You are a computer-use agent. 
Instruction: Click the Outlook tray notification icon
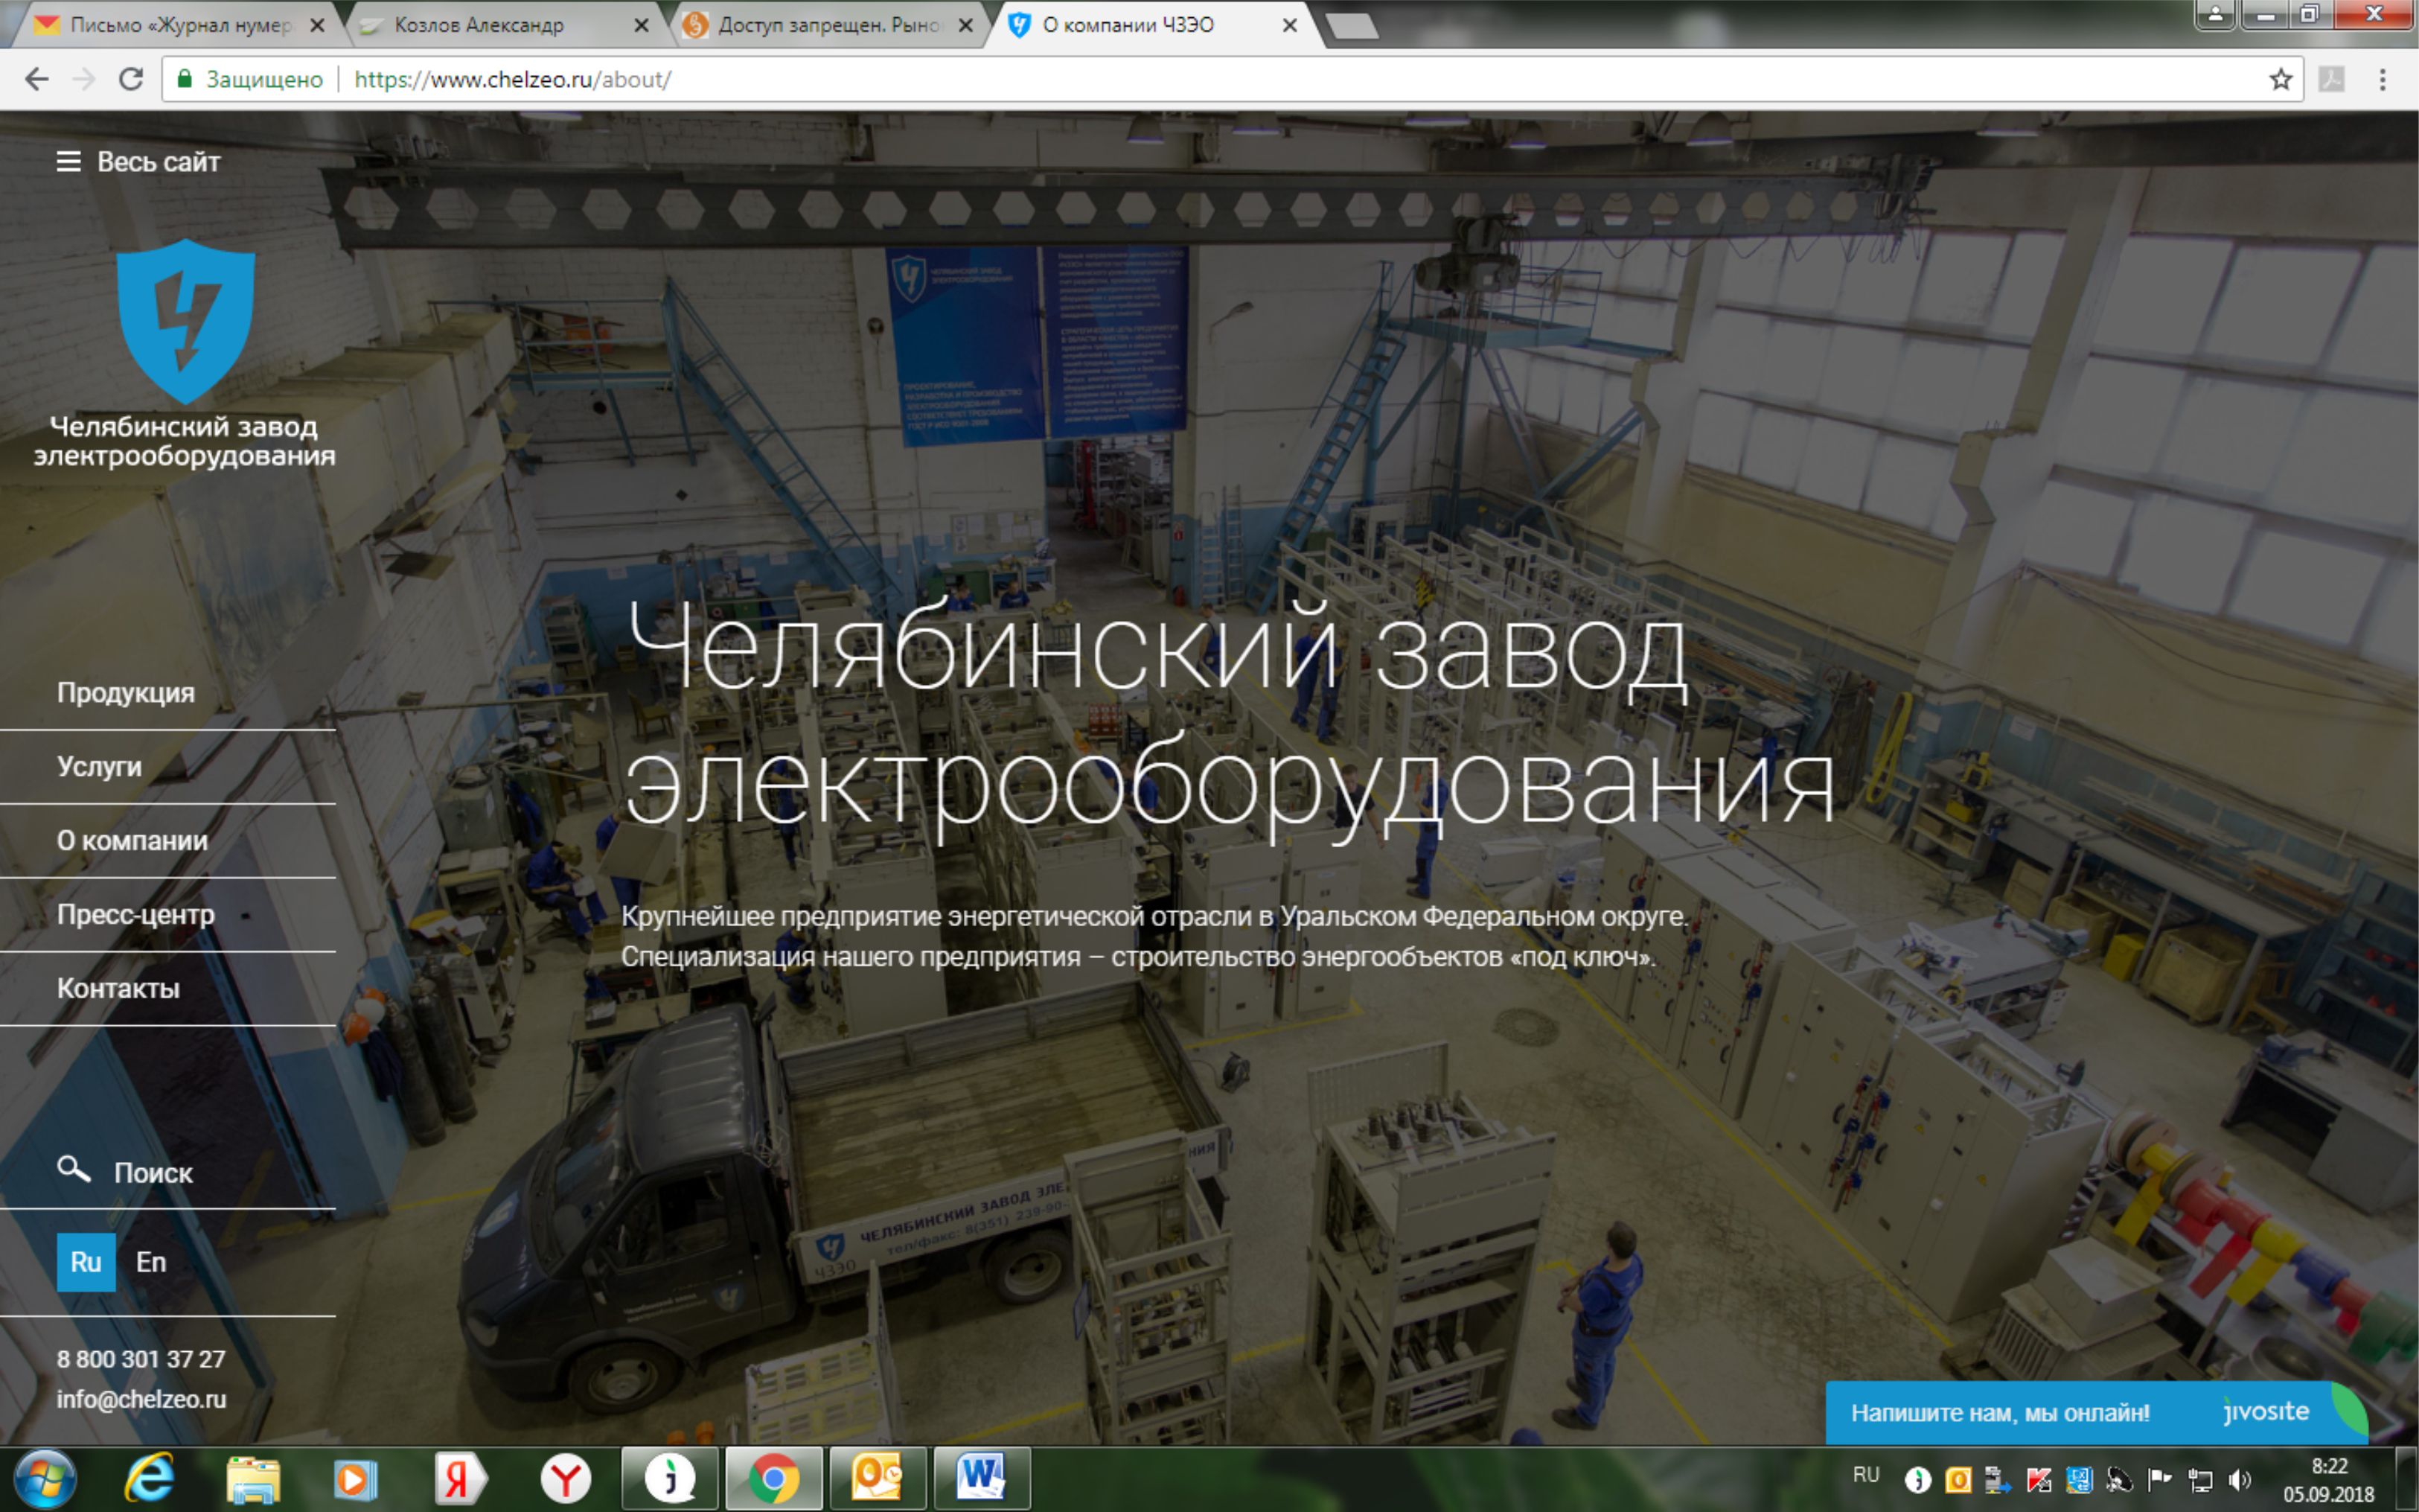1958,1480
